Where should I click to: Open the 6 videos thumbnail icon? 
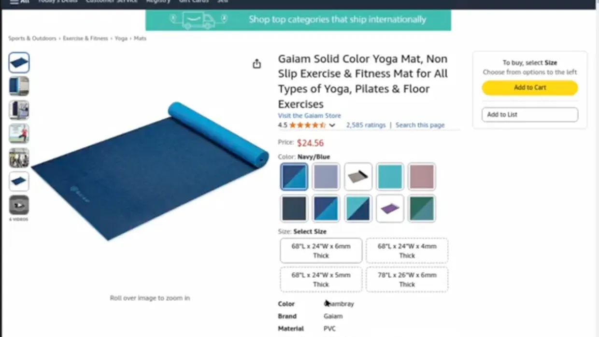coord(19,205)
